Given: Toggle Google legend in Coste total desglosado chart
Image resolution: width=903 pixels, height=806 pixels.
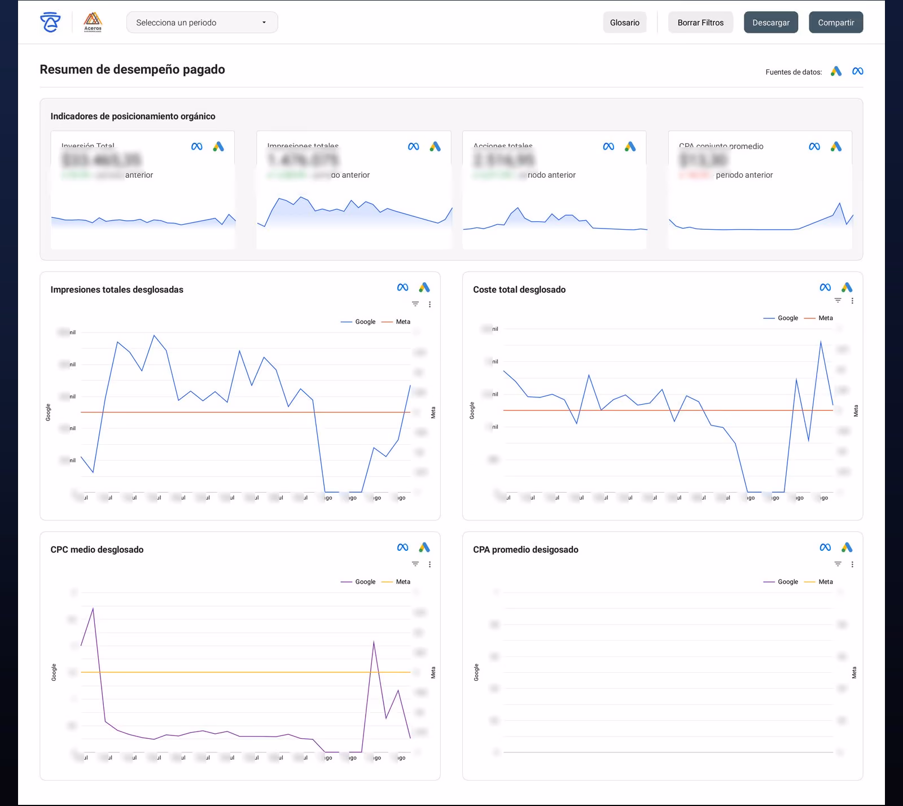Looking at the screenshot, I should (781, 318).
